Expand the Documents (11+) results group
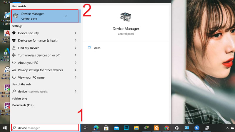This screenshot has height=132, width=235. [x=23, y=105]
